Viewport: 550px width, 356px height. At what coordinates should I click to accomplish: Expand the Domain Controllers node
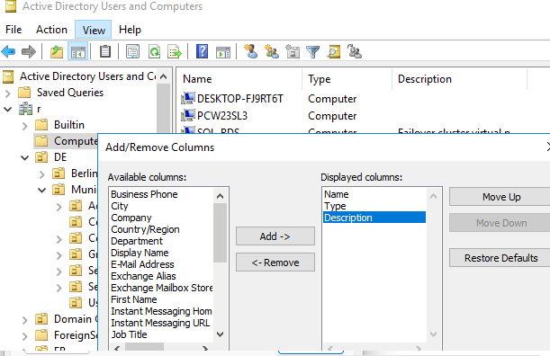[24, 320]
